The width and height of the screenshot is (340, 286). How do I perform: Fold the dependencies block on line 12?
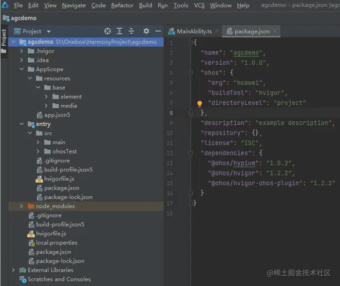[190, 153]
